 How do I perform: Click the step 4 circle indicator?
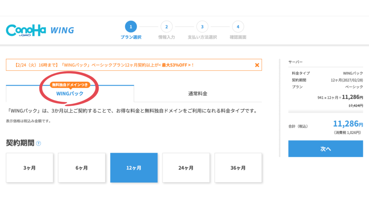tap(238, 27)
